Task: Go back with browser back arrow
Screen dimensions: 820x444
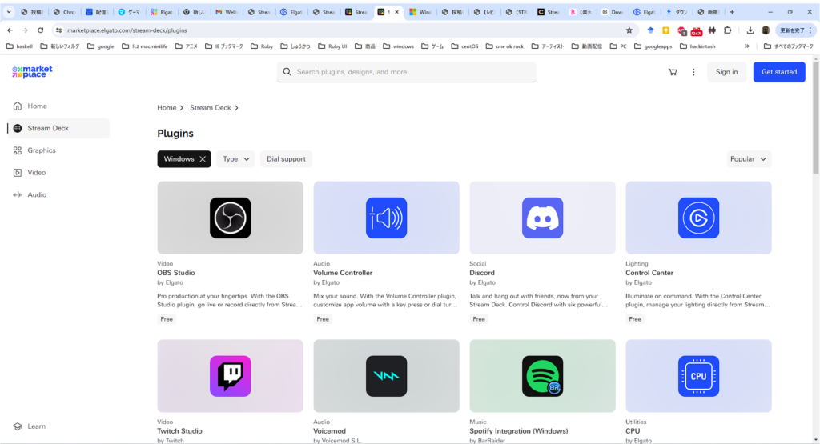Action: (x=10, y=30)
